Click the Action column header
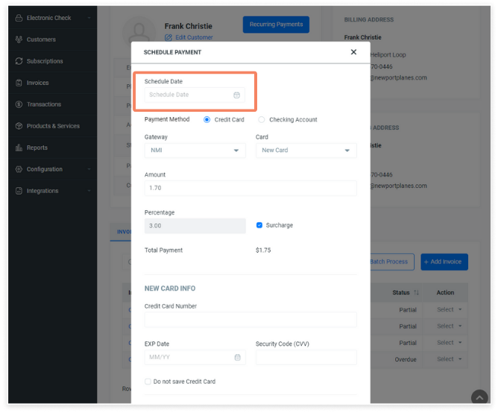 coord(445,292)
